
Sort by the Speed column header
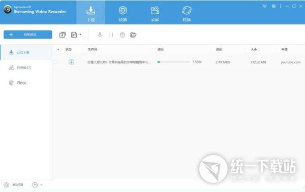click(219, 49)
